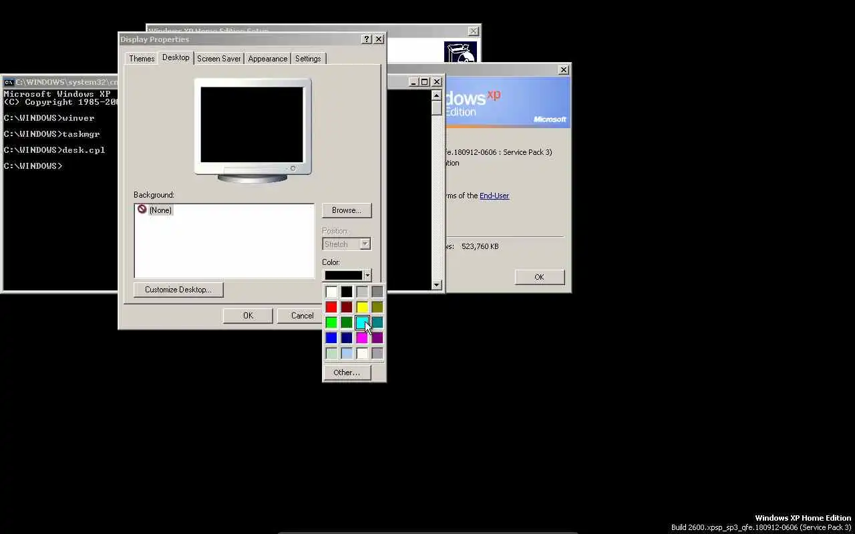
Task: Click the Display Properties help question button
Action: [x=367, y=39]
